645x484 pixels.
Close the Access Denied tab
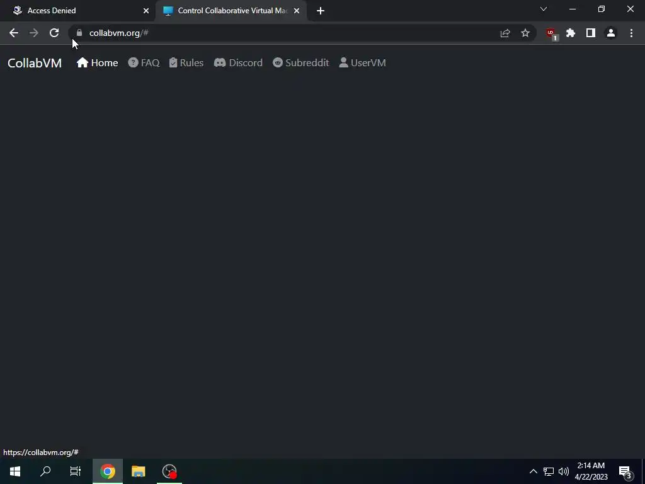click(x=146, y=11)
